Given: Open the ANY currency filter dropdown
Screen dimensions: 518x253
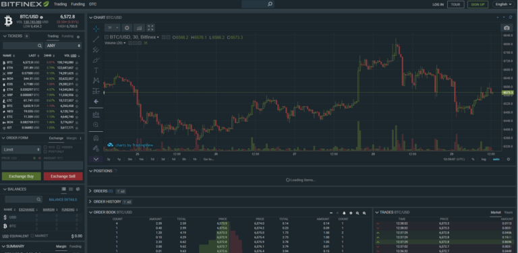Looking at the screenshot, I should (x=63, y=46).
